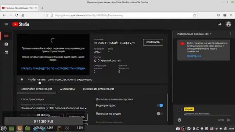Enable the Панорамное видео switch
Screen dimensions: 235x132
point(160,114)
